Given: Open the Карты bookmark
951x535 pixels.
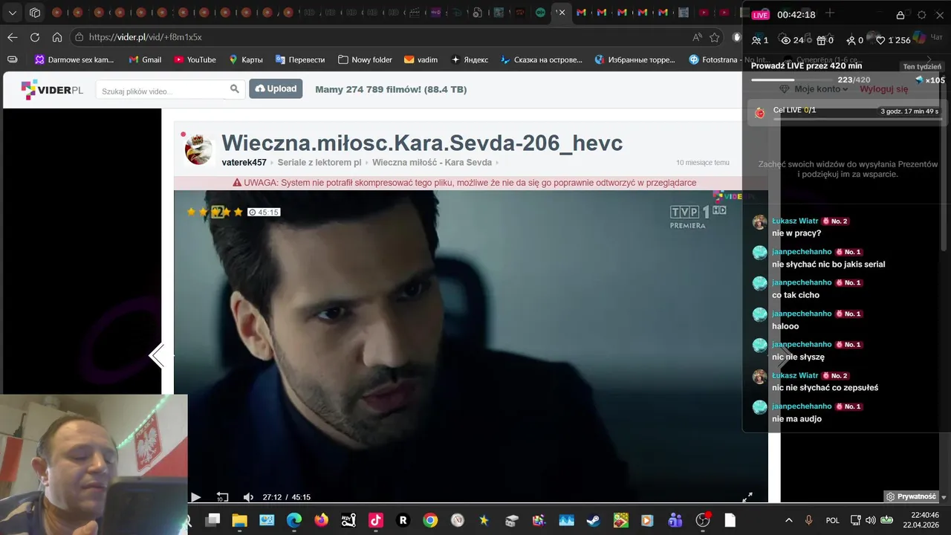Looking at the screenshot, I should coord(245,59).
